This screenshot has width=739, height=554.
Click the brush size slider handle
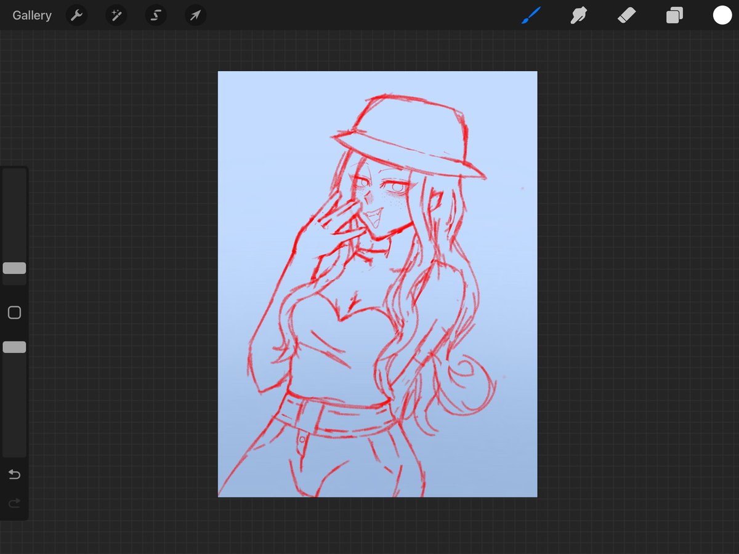(x=14, y=268)
